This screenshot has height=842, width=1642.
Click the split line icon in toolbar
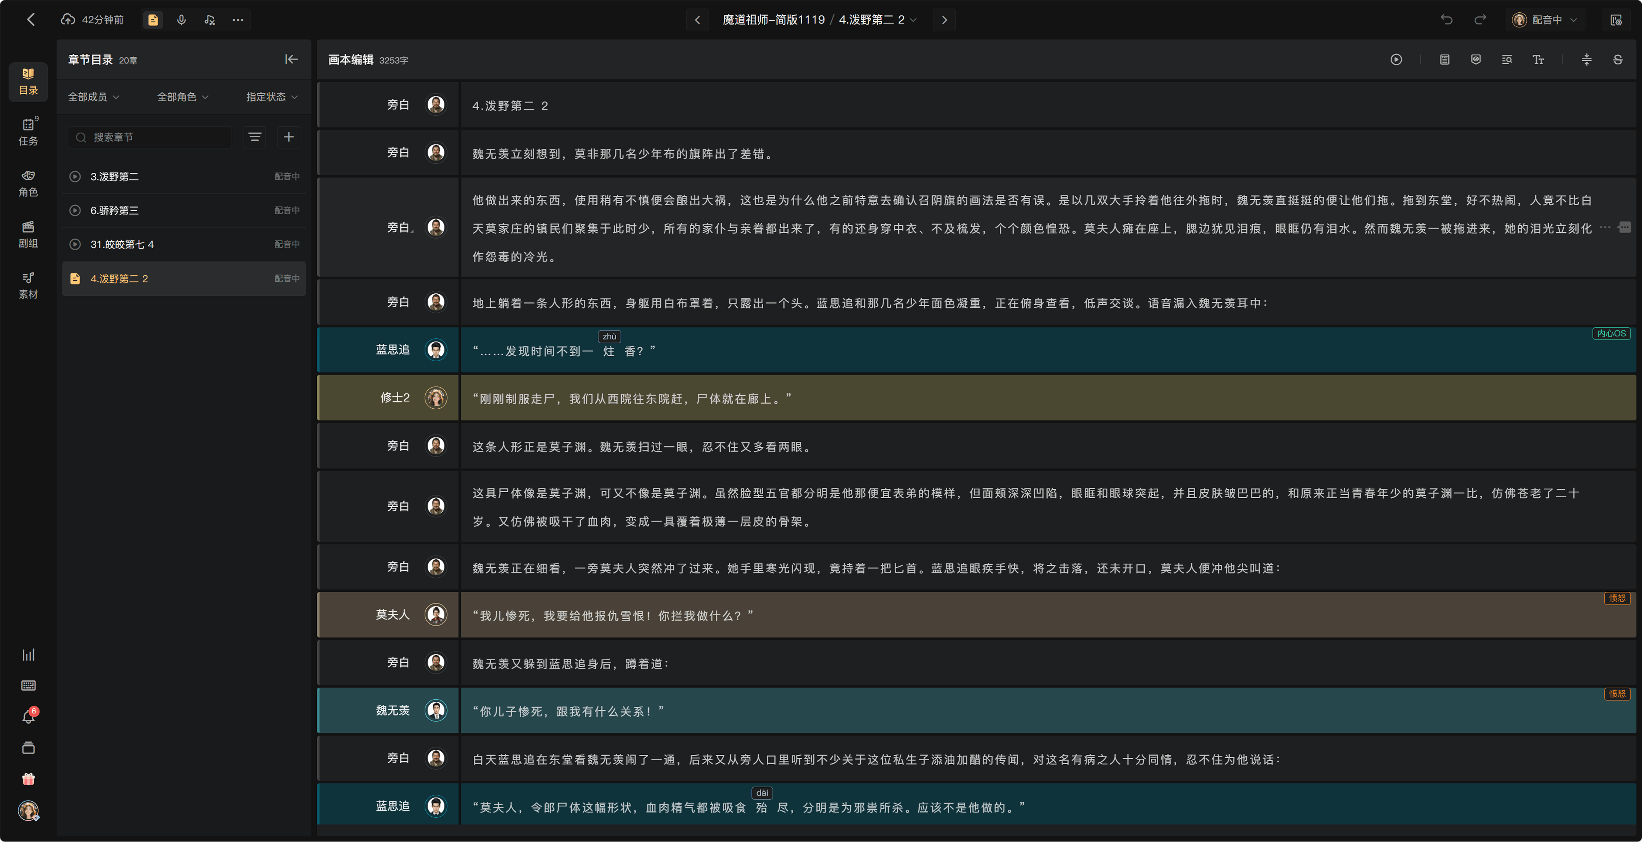1586,59
